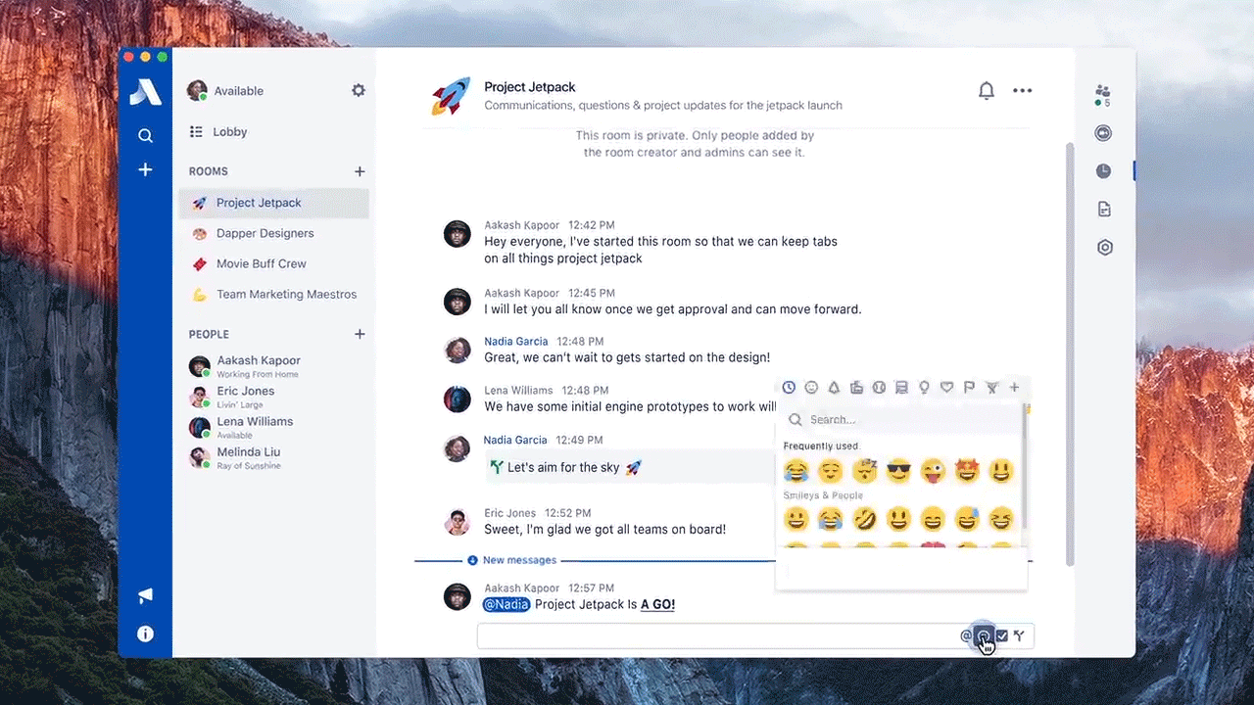This screenshot has width=1254, height=705.
Task: Select the Activity ball emoji category tab
Action: pyautogui.click(x=879, y=388)
